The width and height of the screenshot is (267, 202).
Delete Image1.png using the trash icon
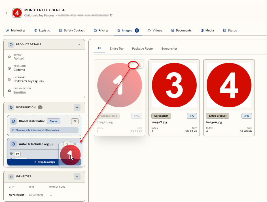point(140,65)
